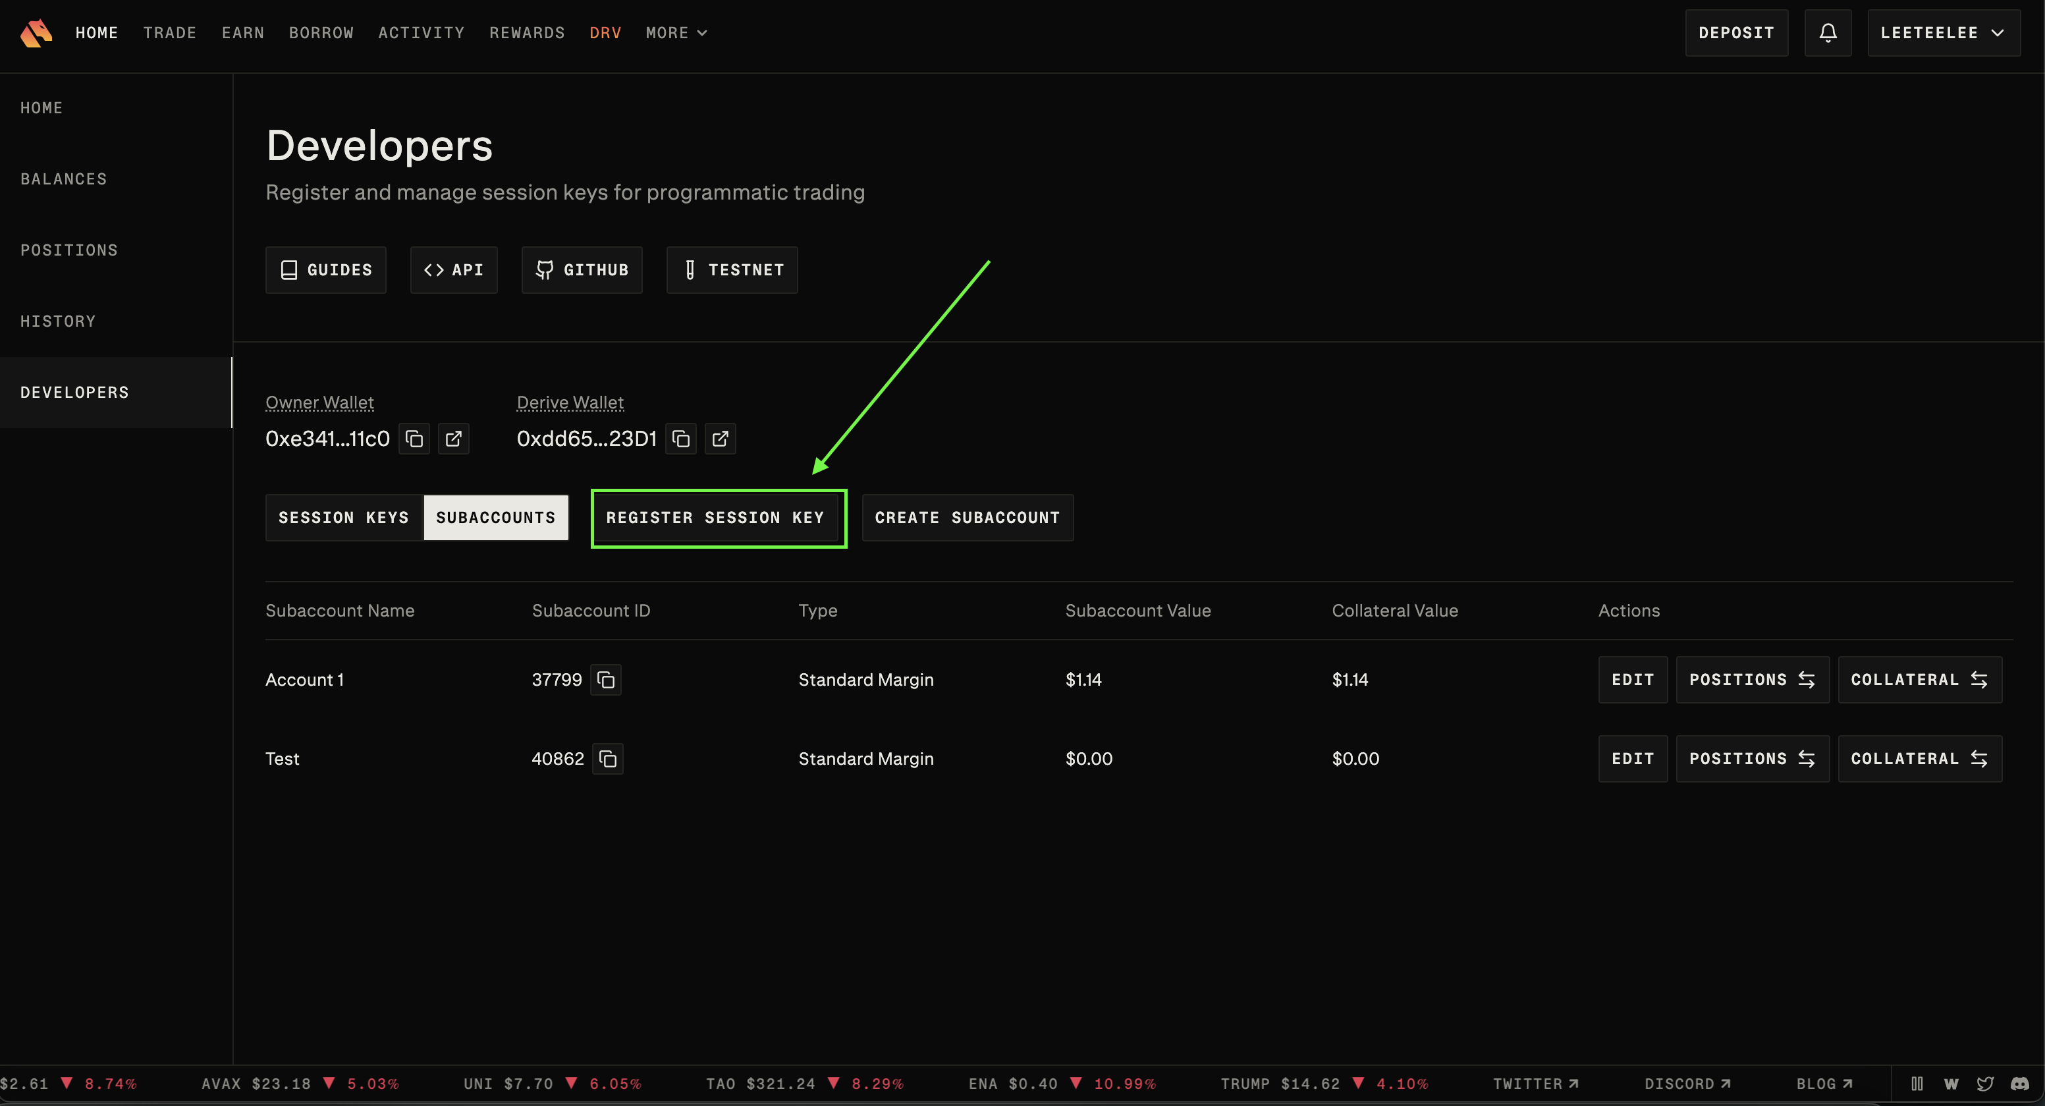The height and width of the screenshot is (1106, 2045).
Task: Open Derive Wallet external link icon
Action: click(x=720, y=438)
